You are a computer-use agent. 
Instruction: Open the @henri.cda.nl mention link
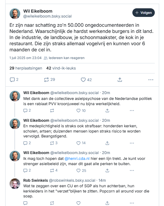pyautogui.click(x=77, y=159)
